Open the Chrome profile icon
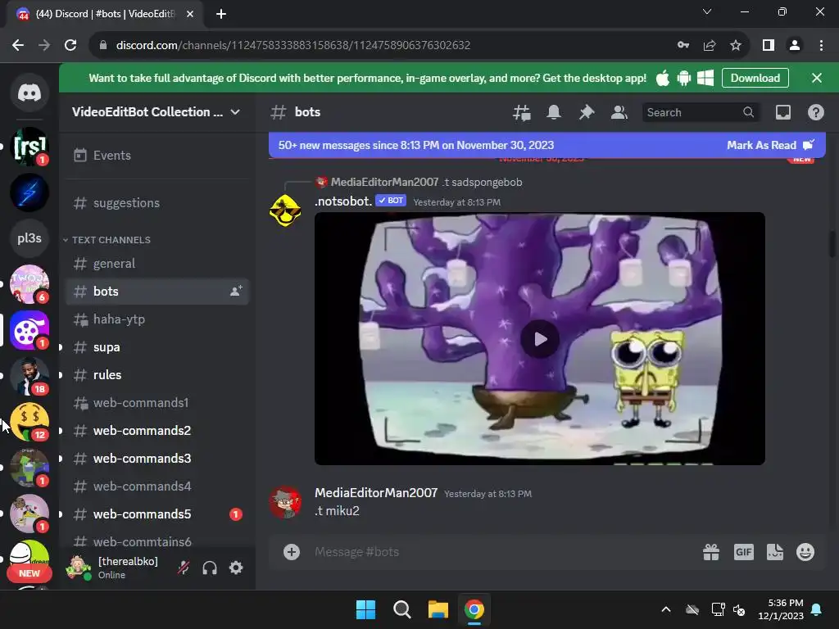 pyautogui.click(x=795, y=45)
